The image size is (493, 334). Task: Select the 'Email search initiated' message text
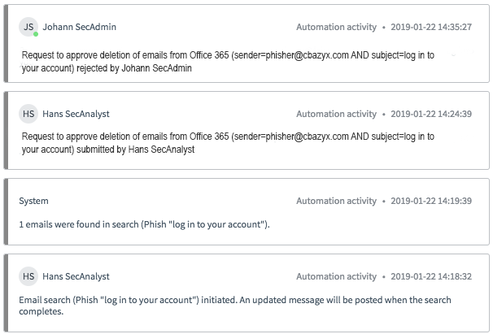click(x=235, y=306)
